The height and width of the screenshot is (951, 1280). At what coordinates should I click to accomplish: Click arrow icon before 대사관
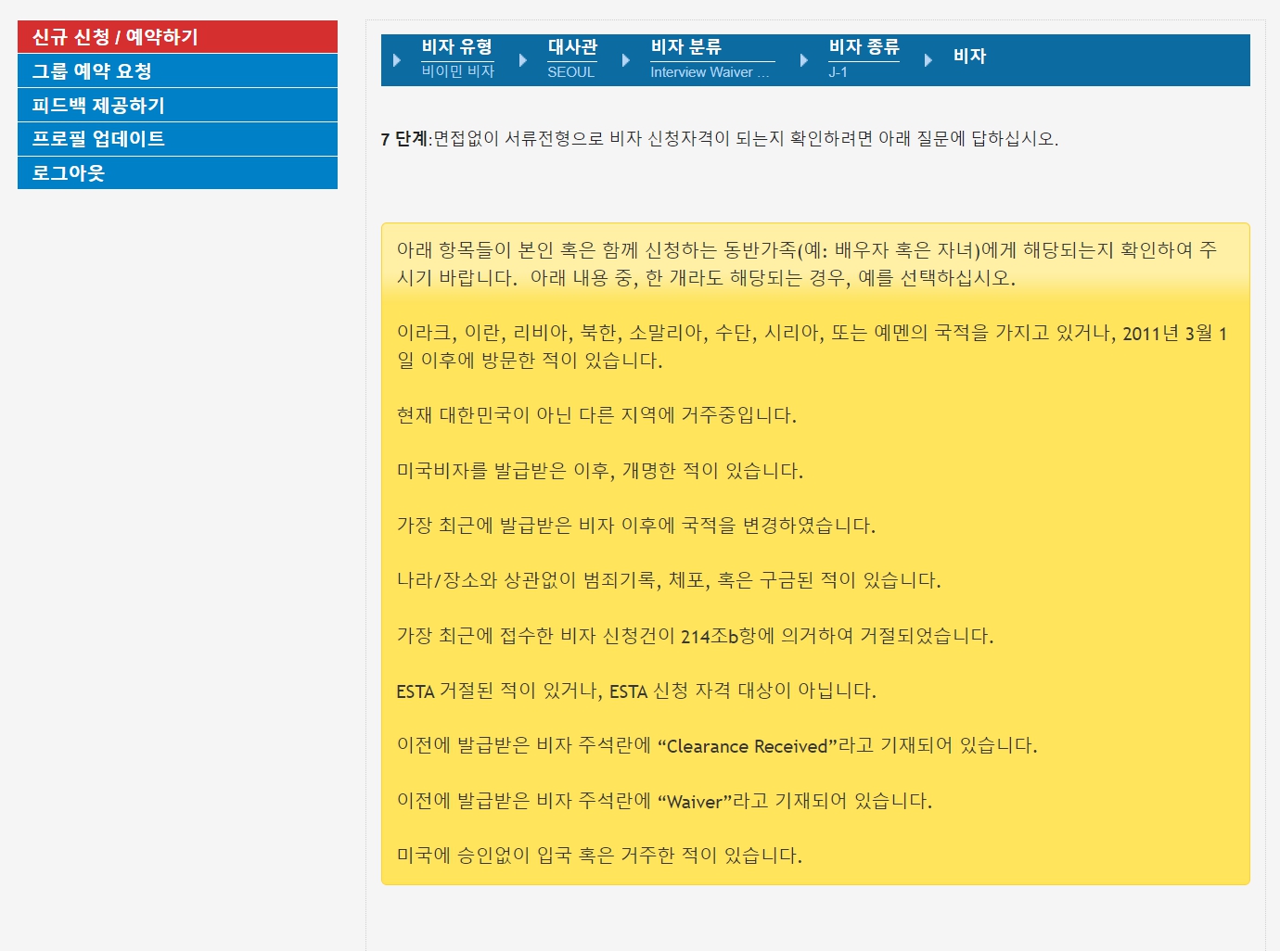click(x=523, y=60)
